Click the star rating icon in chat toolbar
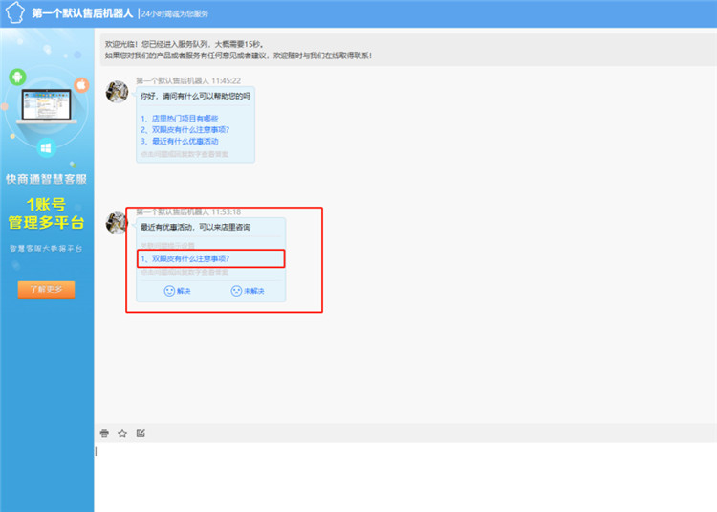 click(122, 434)
